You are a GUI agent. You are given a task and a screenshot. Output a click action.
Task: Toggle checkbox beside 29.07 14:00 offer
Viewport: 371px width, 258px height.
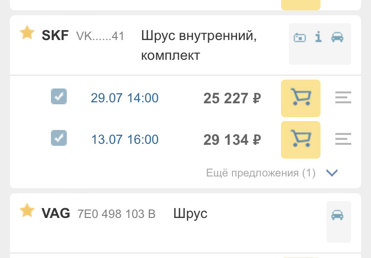(x=59, y=96)
